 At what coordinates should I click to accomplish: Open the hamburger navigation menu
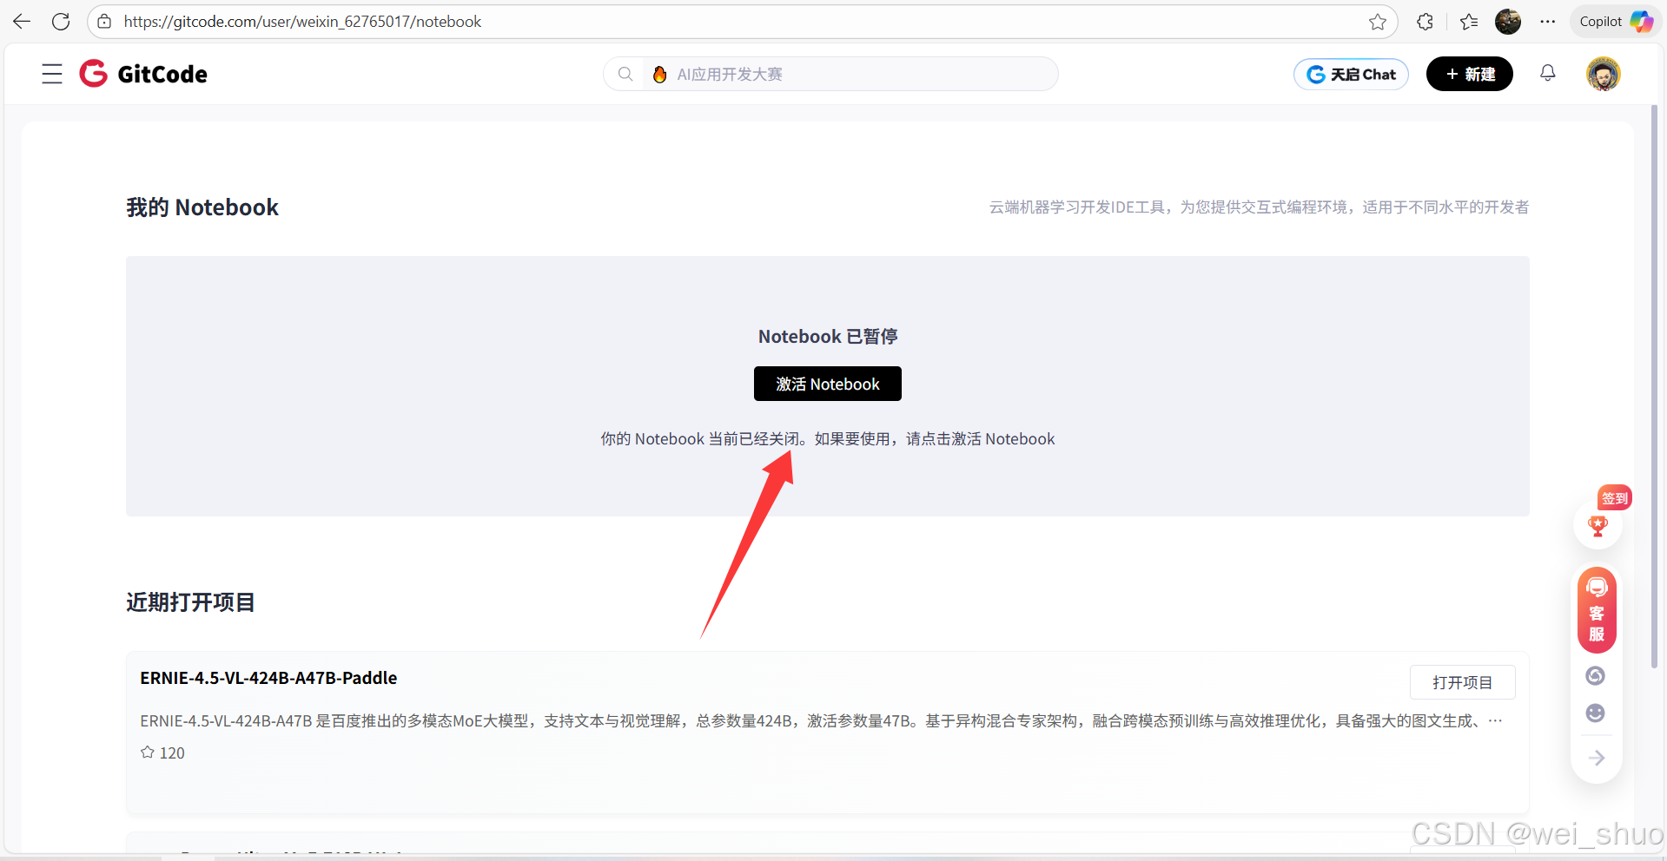[52, 74]
